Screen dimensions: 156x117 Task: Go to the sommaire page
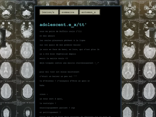click(69, 12)
